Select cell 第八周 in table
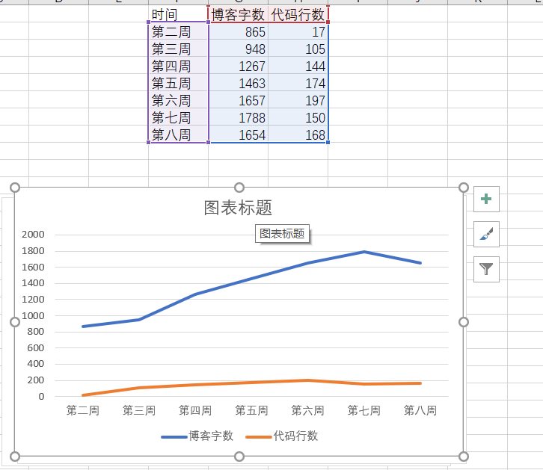Image resolution: width=543 pixels, height=470 pixels. coord(178,134)
